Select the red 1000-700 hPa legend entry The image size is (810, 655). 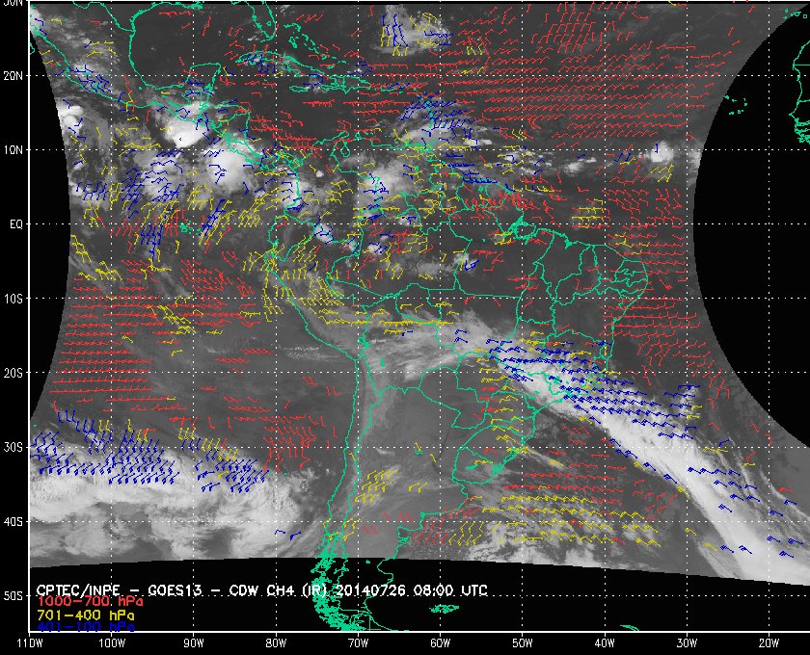pyautogui.click(x=90, y=602)
